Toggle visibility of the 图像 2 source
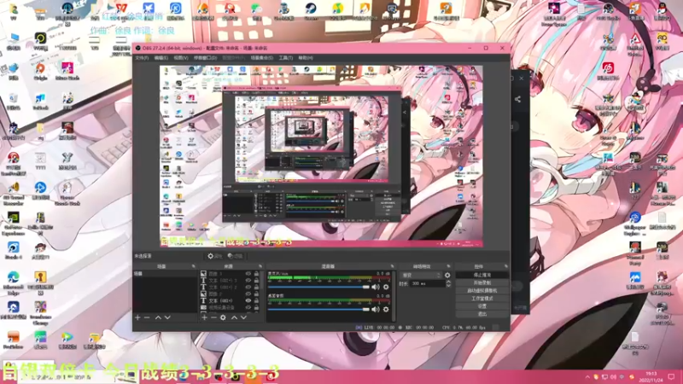 click(248, 294)
